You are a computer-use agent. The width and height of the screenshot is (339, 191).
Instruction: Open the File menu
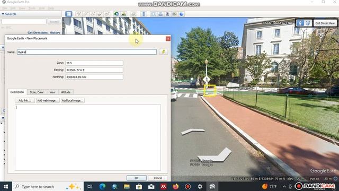tap(5, 8)
